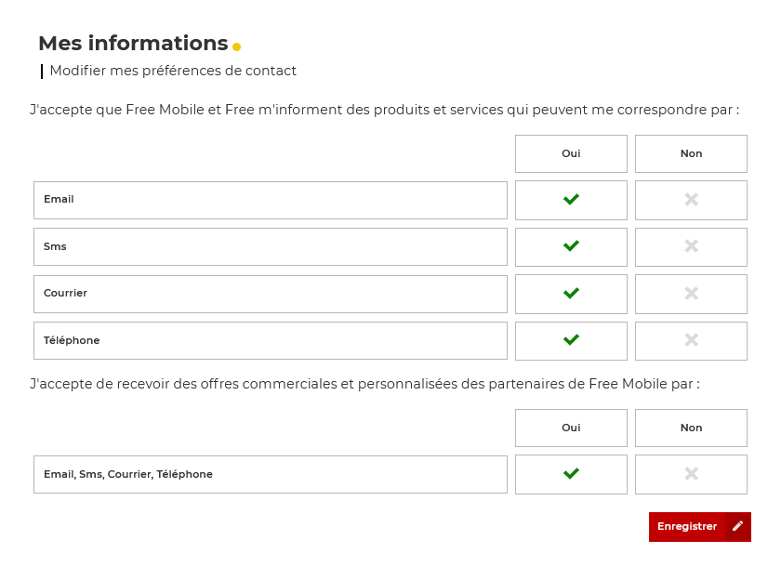Click the Téléphone row label

pos(72,341)
